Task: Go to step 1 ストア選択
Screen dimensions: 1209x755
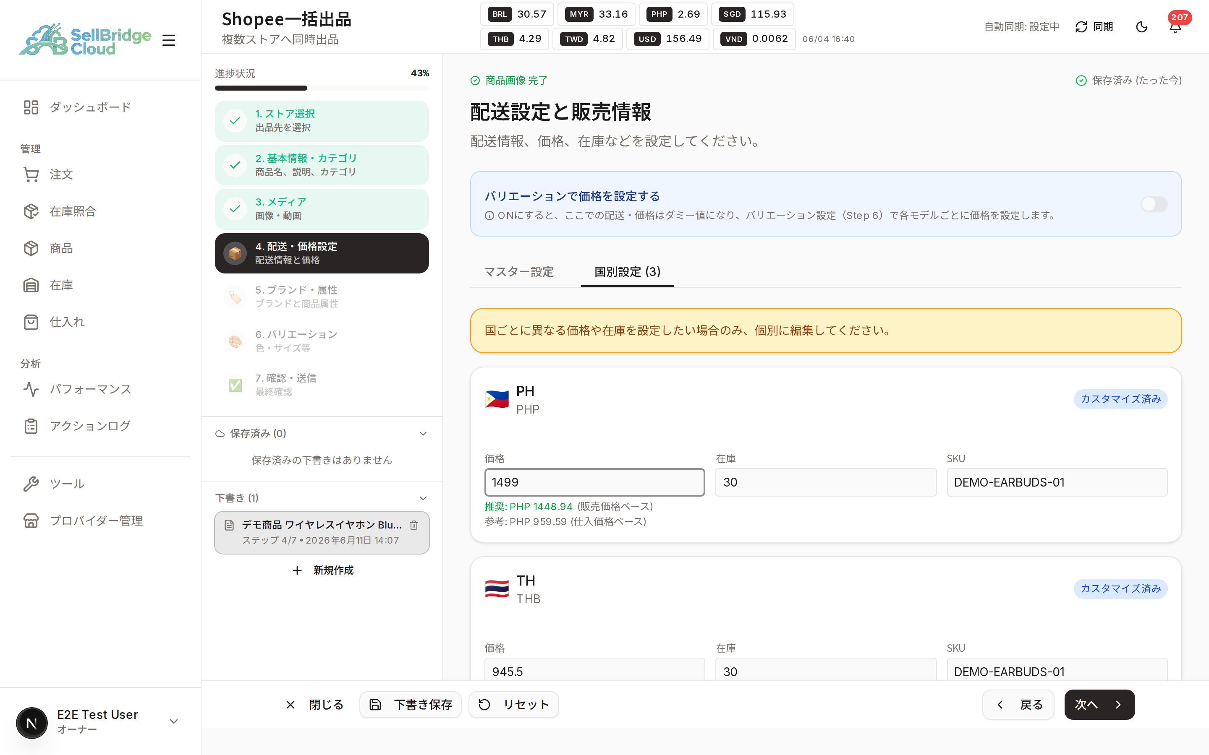Action: (x=322, y=121)
